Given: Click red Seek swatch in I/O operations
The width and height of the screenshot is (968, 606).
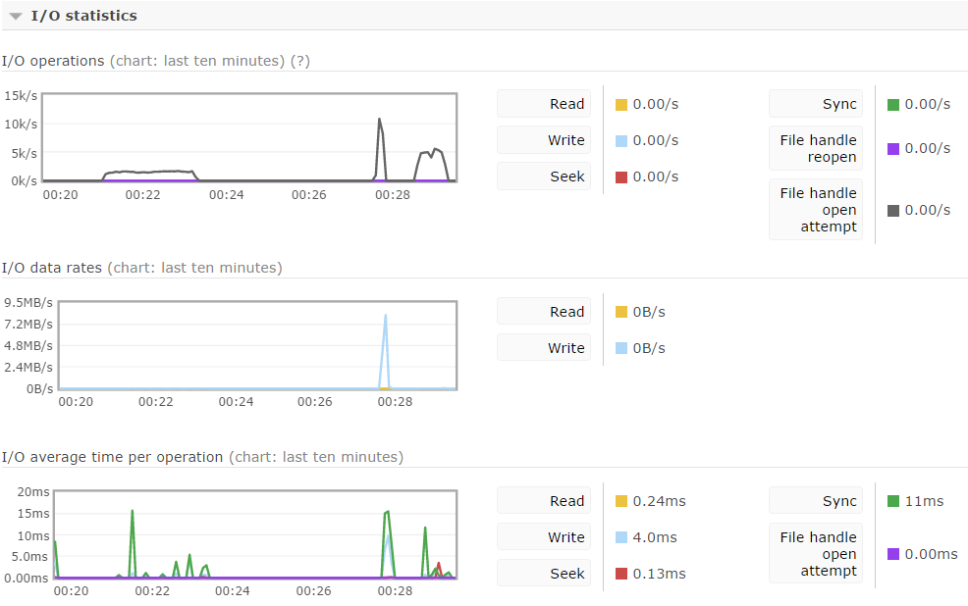Looking at the screenshot, I should click(621, 177).
